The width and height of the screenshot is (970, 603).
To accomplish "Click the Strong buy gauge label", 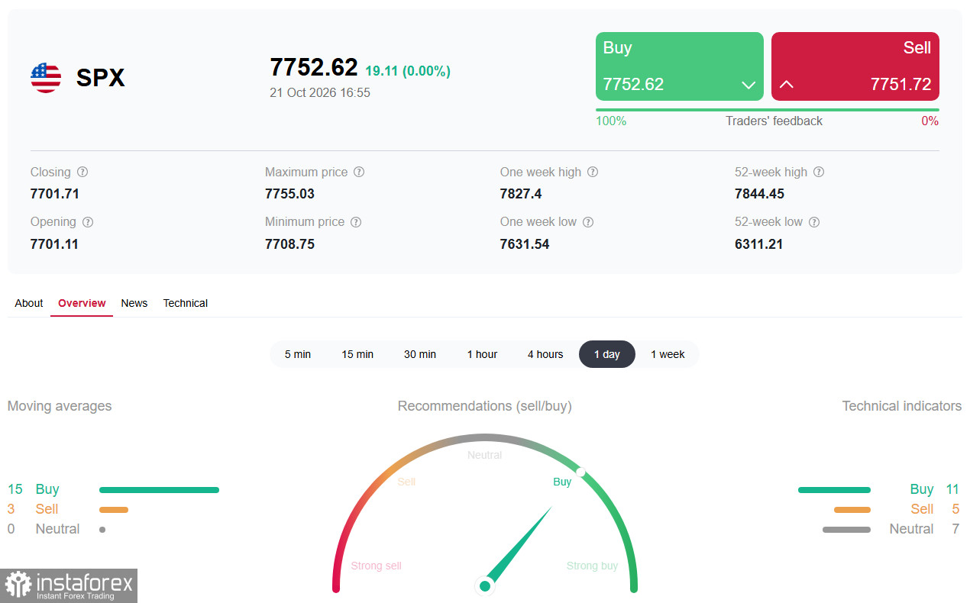I will point(592,566).
